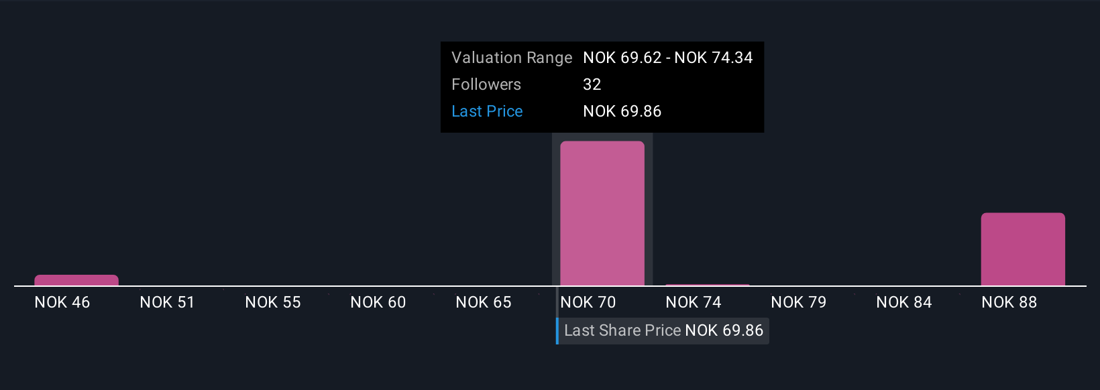The width and height of the screenshot is (1100, 390).
Task: Open the Last Price link in tooltip
Action: pyautogui.click(x=487, y=111)
